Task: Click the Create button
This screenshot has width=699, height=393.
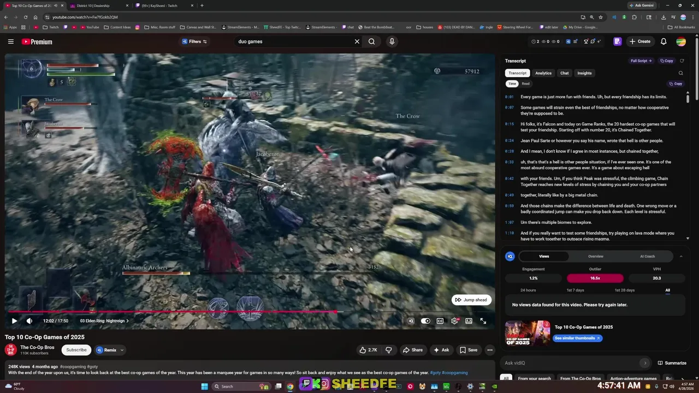Action: pyautogui.click(x=639, y=41)
